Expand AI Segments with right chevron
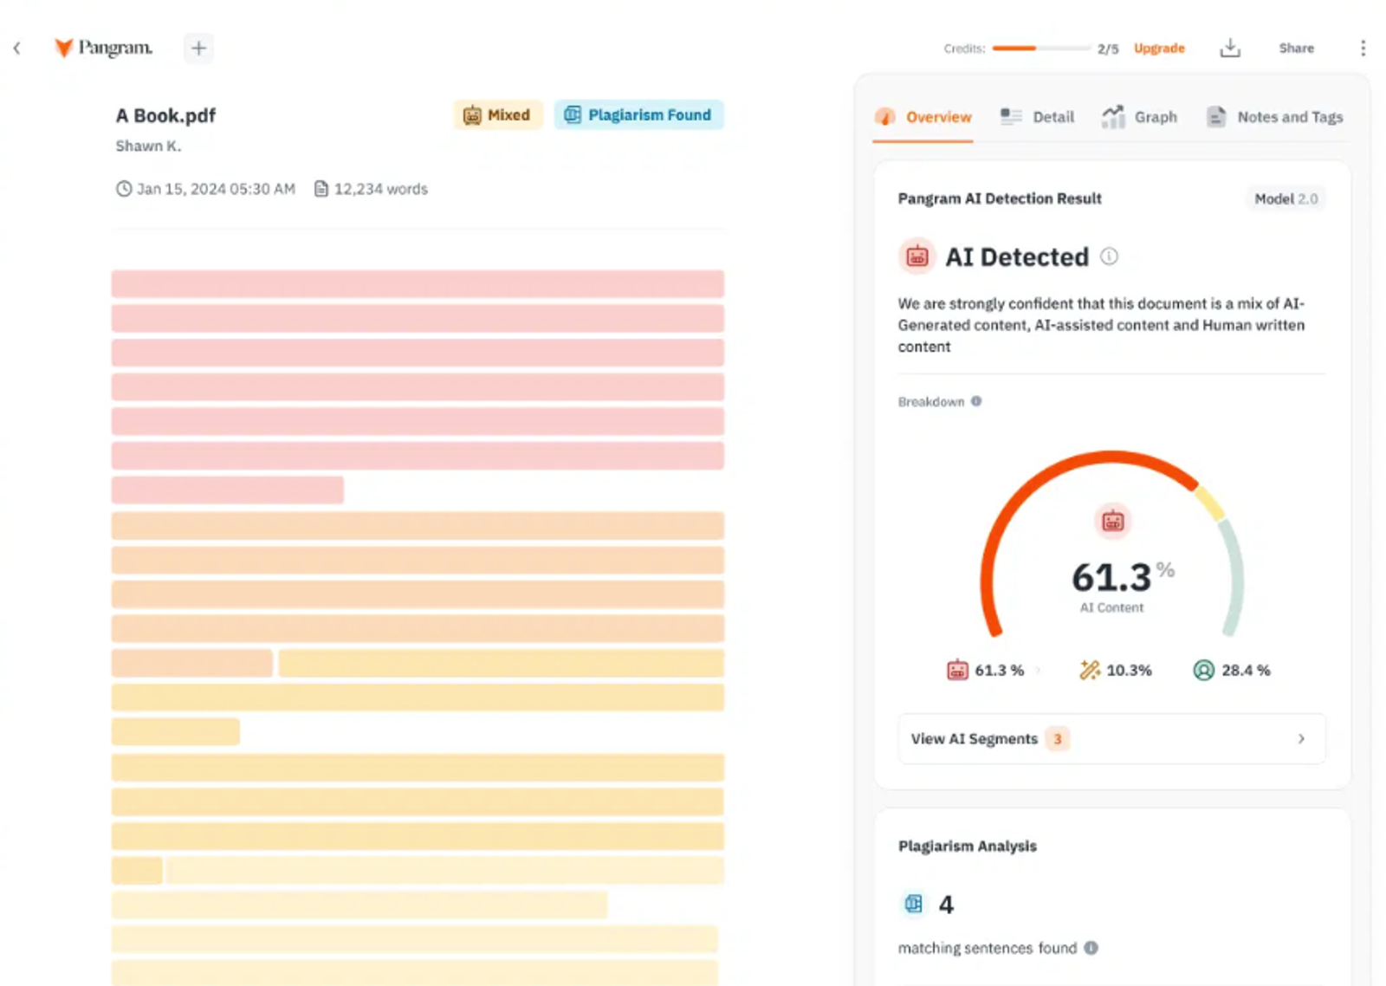This screenshot has height=986, width=1386. [1301, 739]
